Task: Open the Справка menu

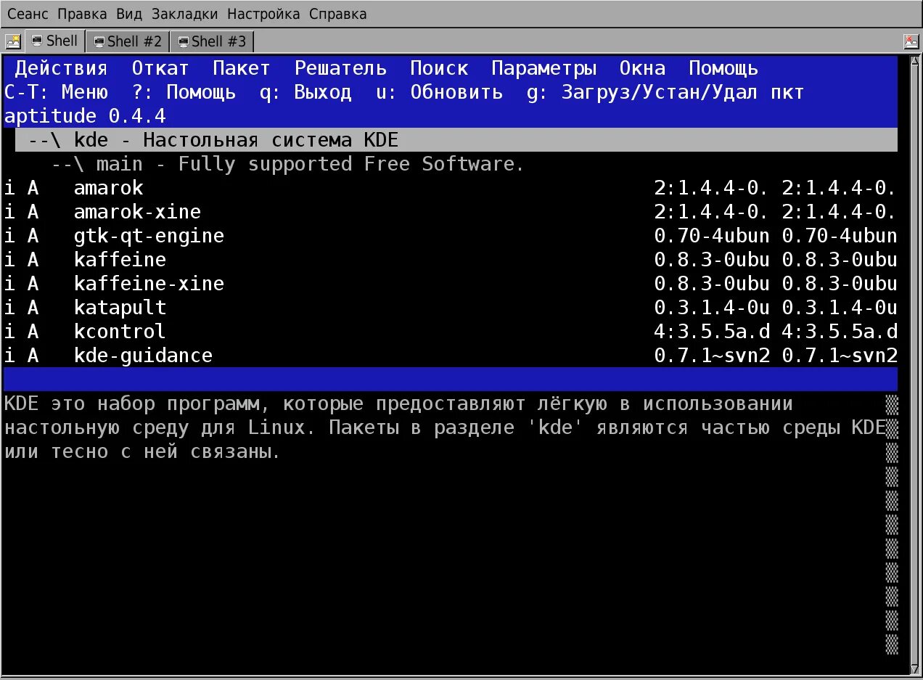Action: [x=337, y=14]
